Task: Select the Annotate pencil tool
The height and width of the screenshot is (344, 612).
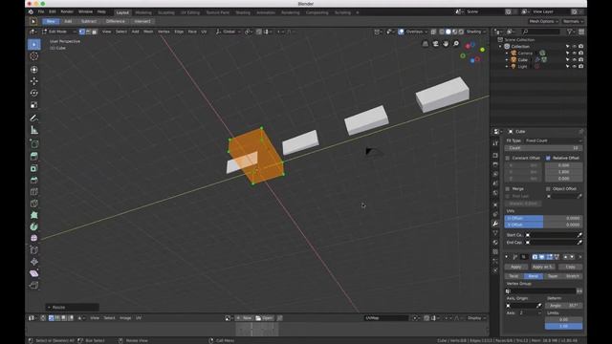Action: click(x=34, y=118)
